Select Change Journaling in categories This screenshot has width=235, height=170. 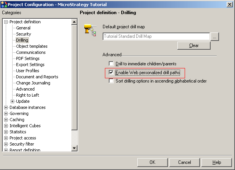point(33,83)
